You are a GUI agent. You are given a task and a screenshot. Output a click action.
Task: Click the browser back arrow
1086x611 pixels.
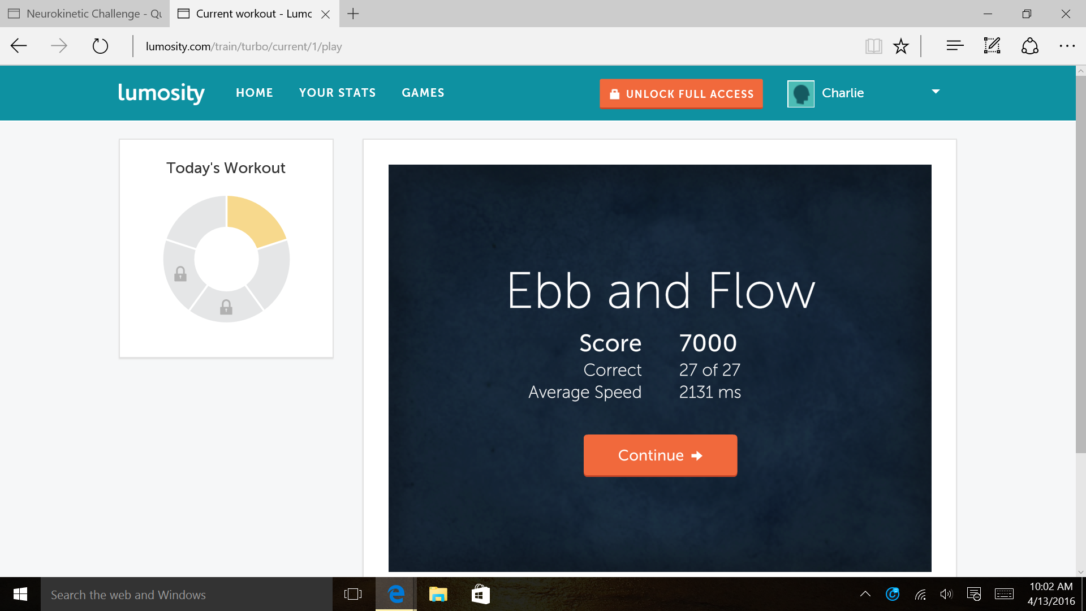point(19,46)
